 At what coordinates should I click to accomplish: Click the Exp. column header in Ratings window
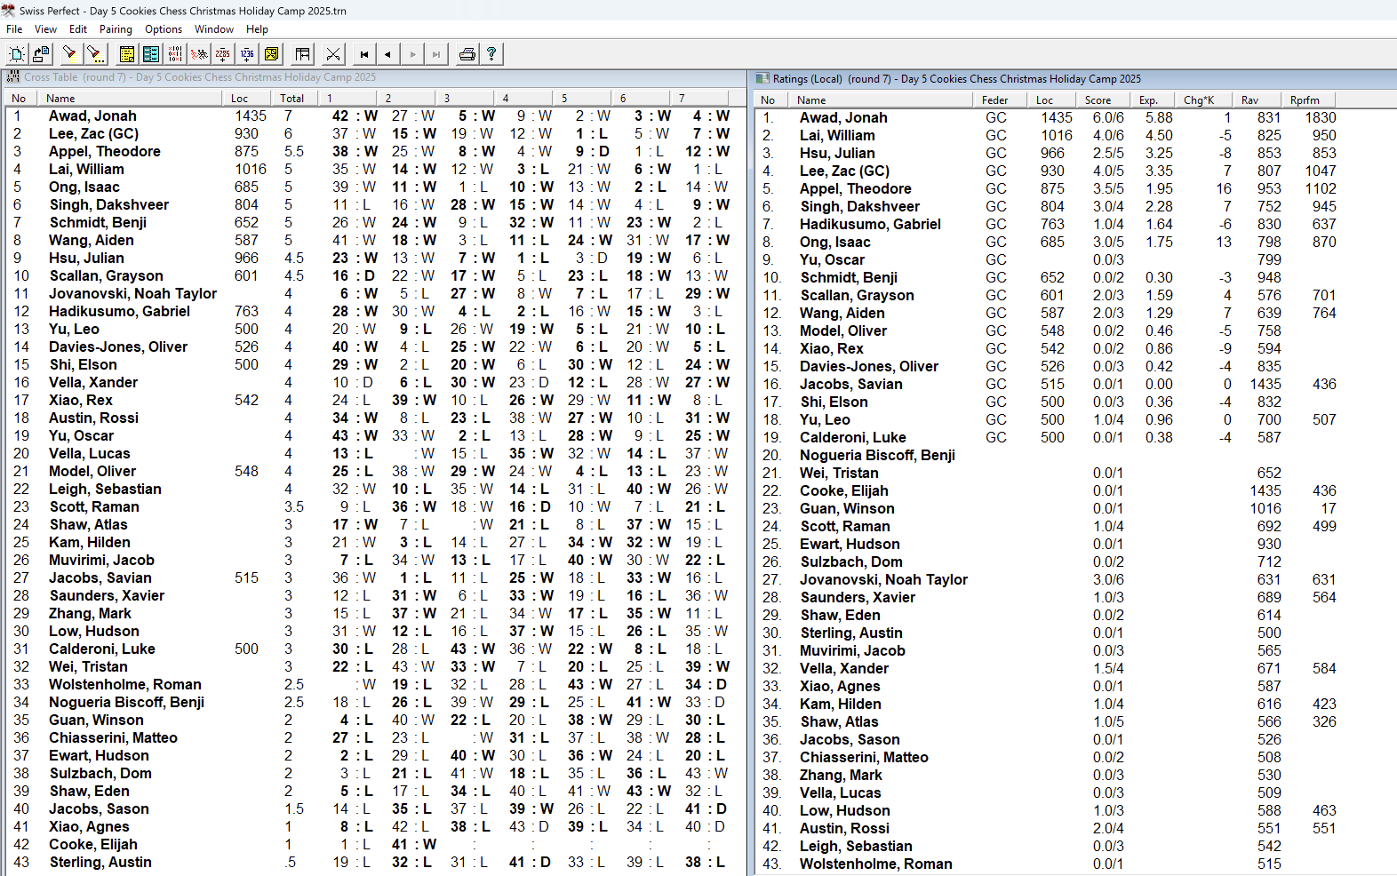tap(1155, 100)
